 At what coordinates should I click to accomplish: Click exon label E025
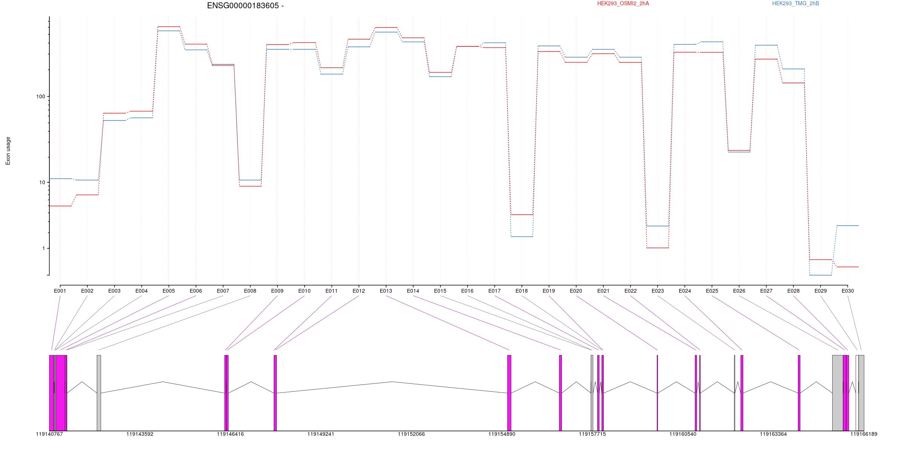pos(712,291)
